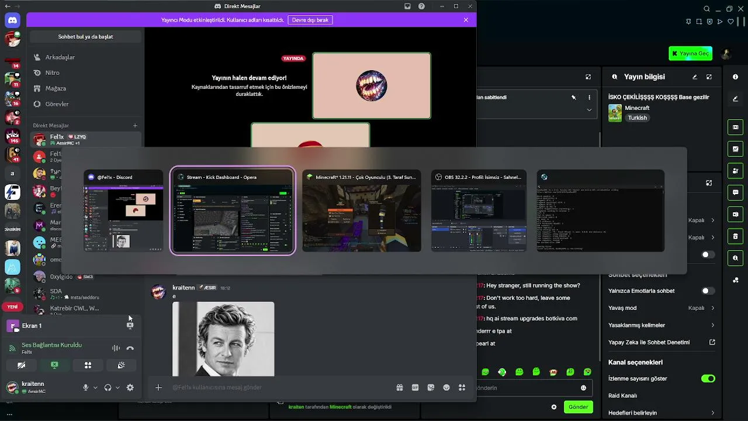748x421 pixels.
Task: Click the plus attachment button in Discord
Action: click(158, 387)
